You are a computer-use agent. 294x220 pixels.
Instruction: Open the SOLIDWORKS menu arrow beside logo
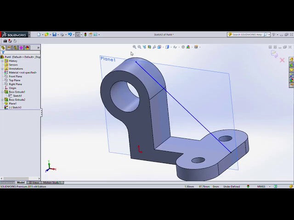29,35
